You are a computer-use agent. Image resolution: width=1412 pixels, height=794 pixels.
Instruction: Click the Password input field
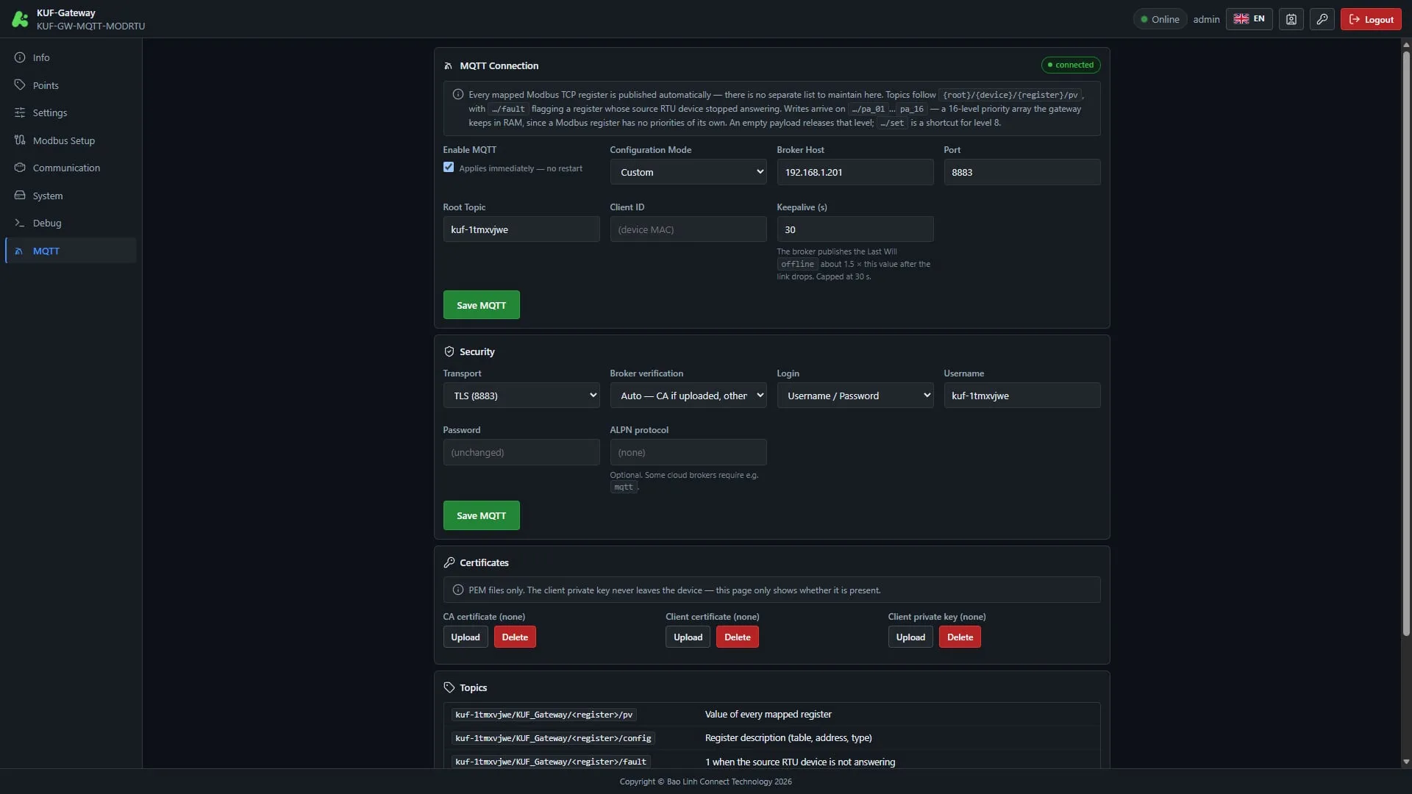[521, 452]
